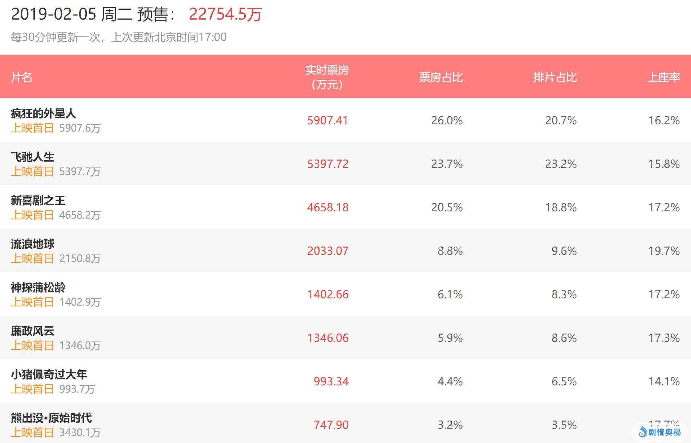
Task: Click the 5907.41 box office figure
Action: [x=328, y=120]
